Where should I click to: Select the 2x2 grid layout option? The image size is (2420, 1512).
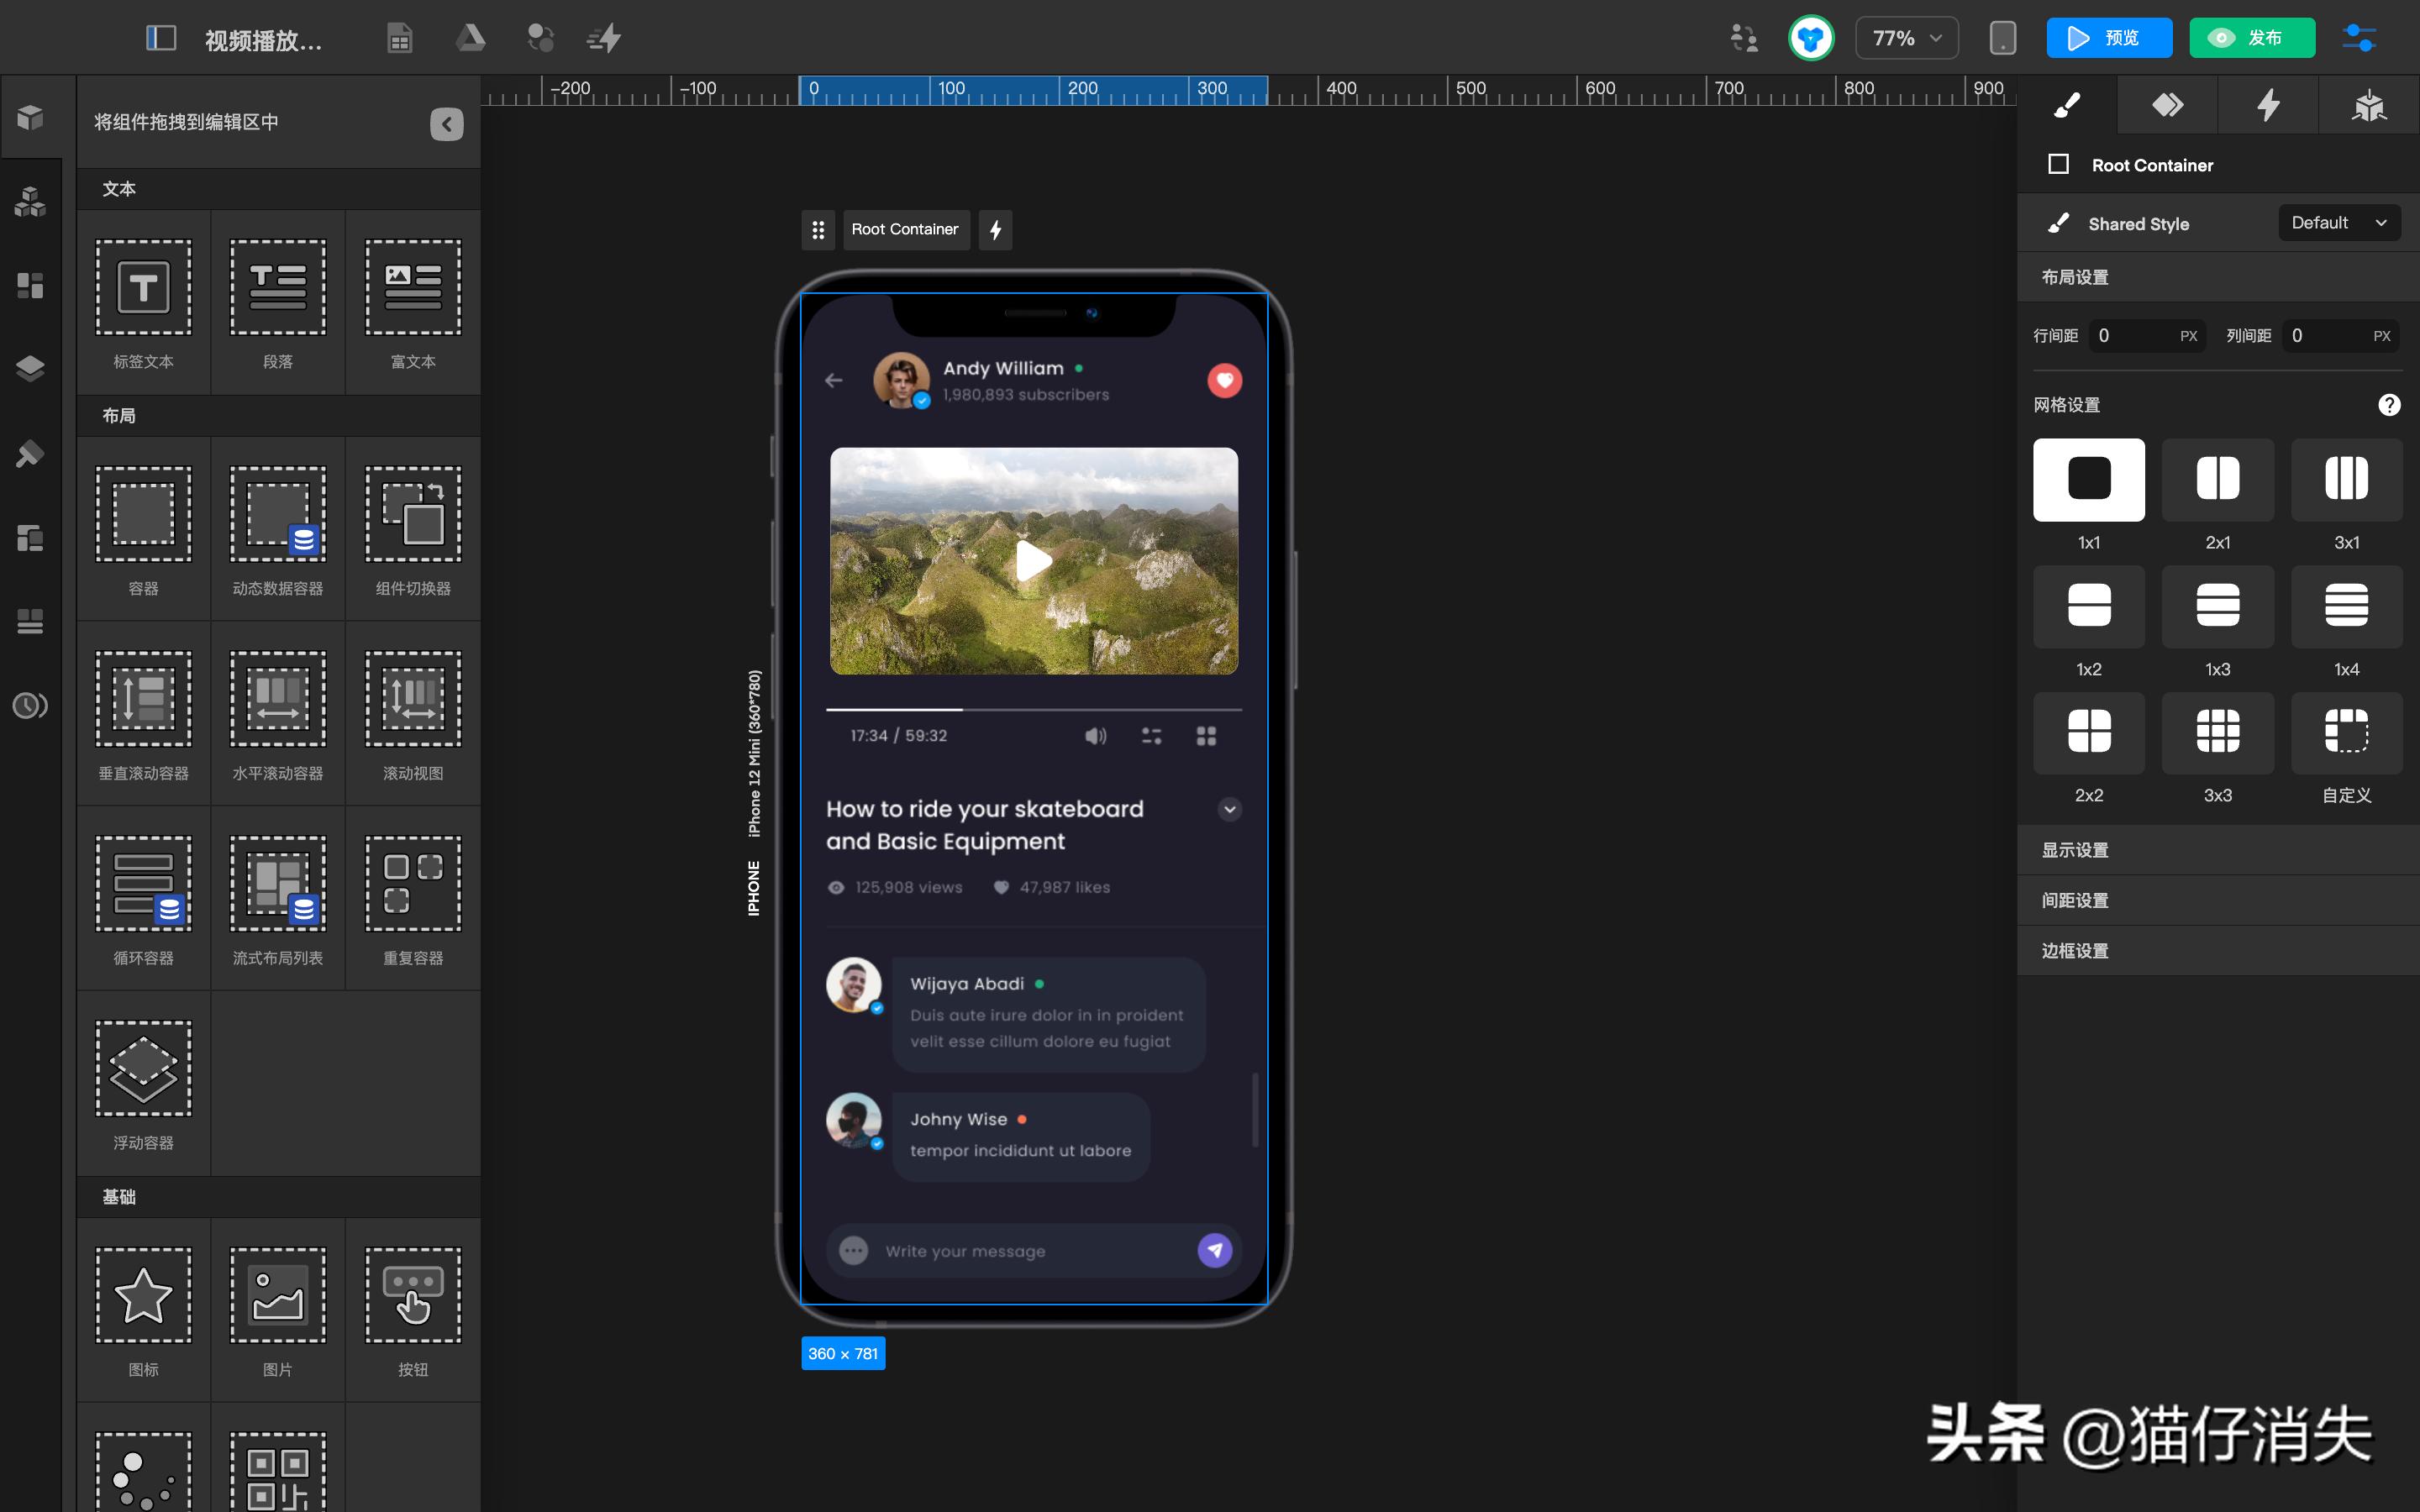click(x=2088, y=732)
